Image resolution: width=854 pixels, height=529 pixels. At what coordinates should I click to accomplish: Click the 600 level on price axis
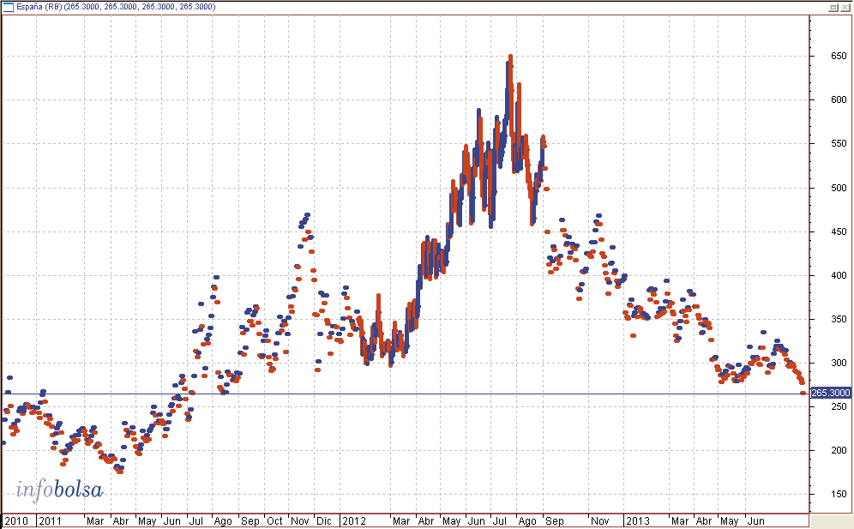tap(825, 100)
